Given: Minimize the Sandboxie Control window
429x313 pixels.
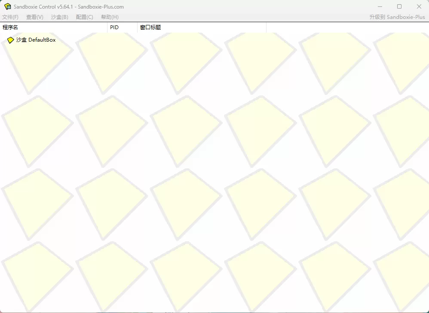Looking at the screenshot, I should (x=380, y=6).
